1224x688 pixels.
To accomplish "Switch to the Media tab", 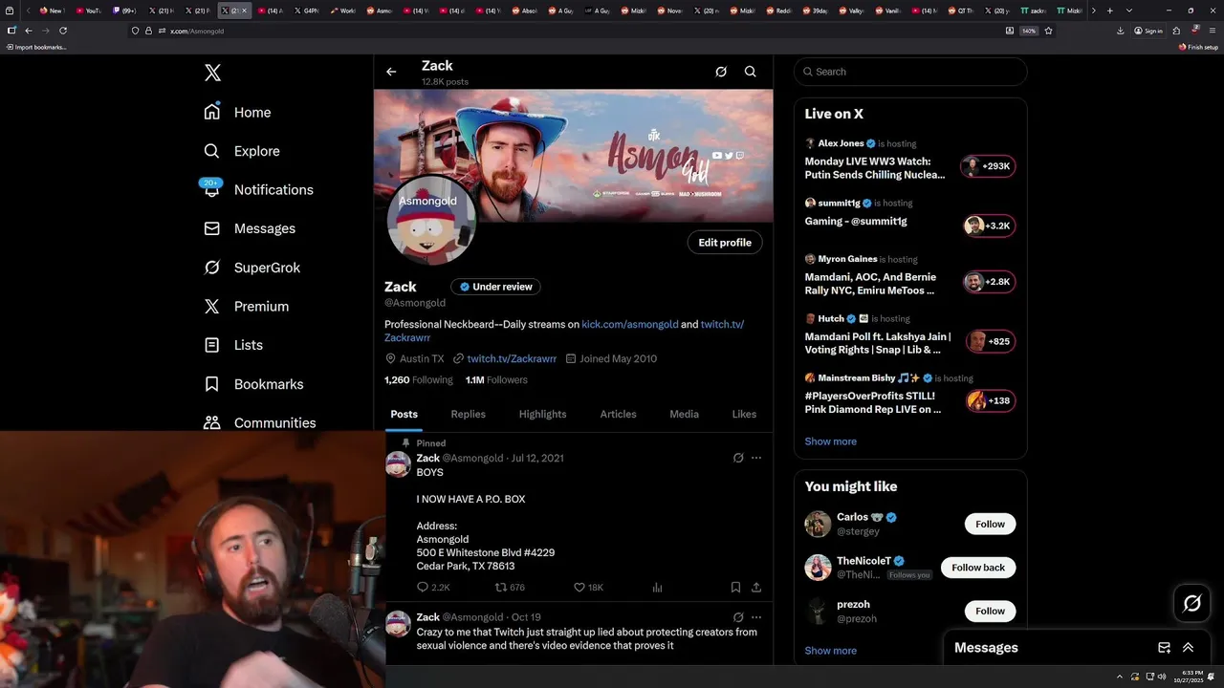I will 684,414.
